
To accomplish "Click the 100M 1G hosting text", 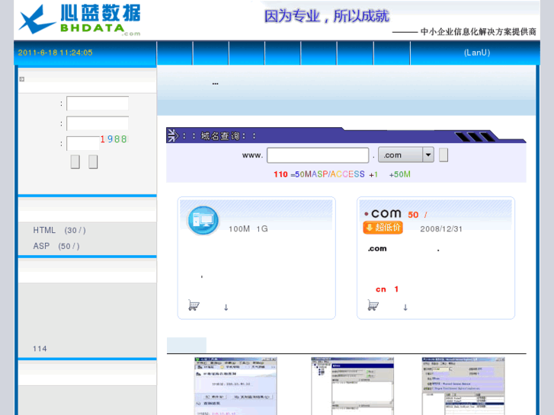I will [248, 229].
